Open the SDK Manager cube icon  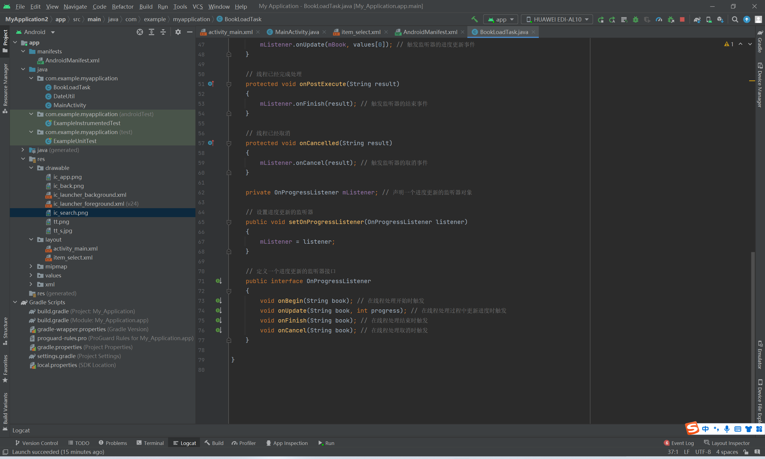tap(720, 19)
